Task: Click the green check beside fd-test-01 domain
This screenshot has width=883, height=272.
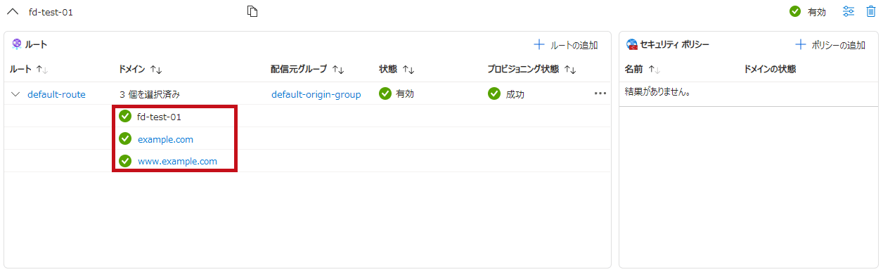Action: 125,116
